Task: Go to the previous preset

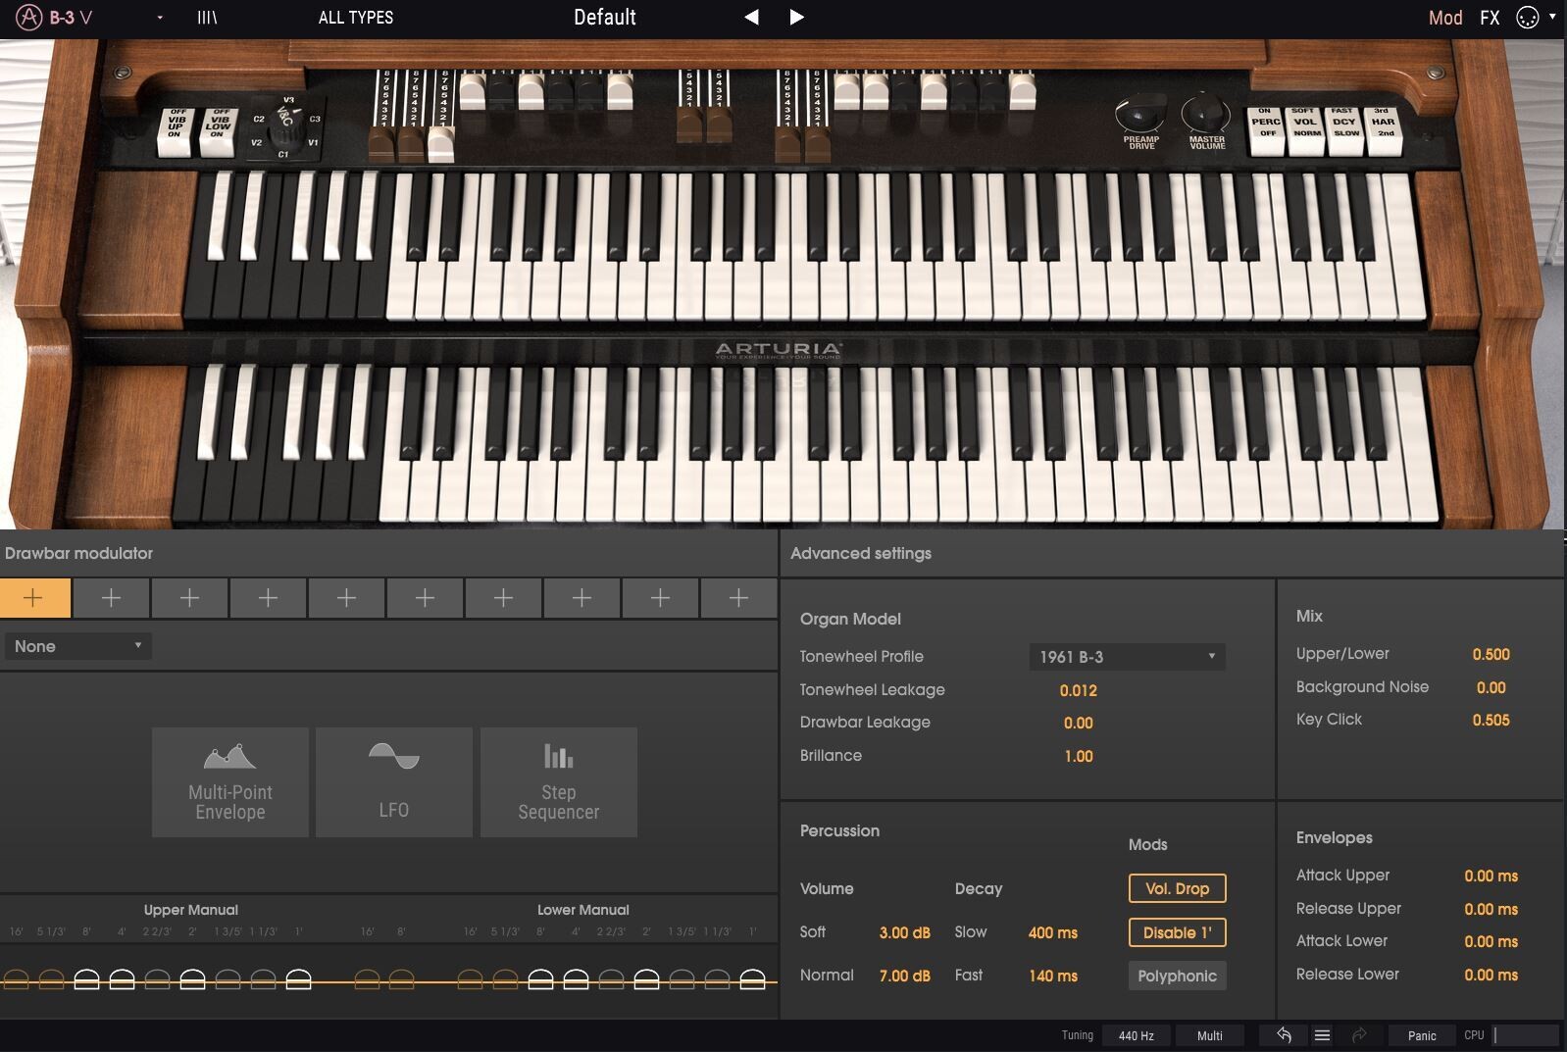Action: click(751, 18)
